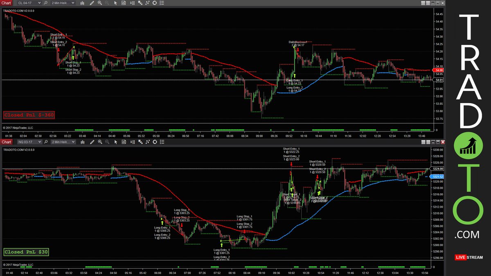
Task: Click TRADOTO.COM V2.0.8.0 label in CL chart
Action: tap(19, 11)
